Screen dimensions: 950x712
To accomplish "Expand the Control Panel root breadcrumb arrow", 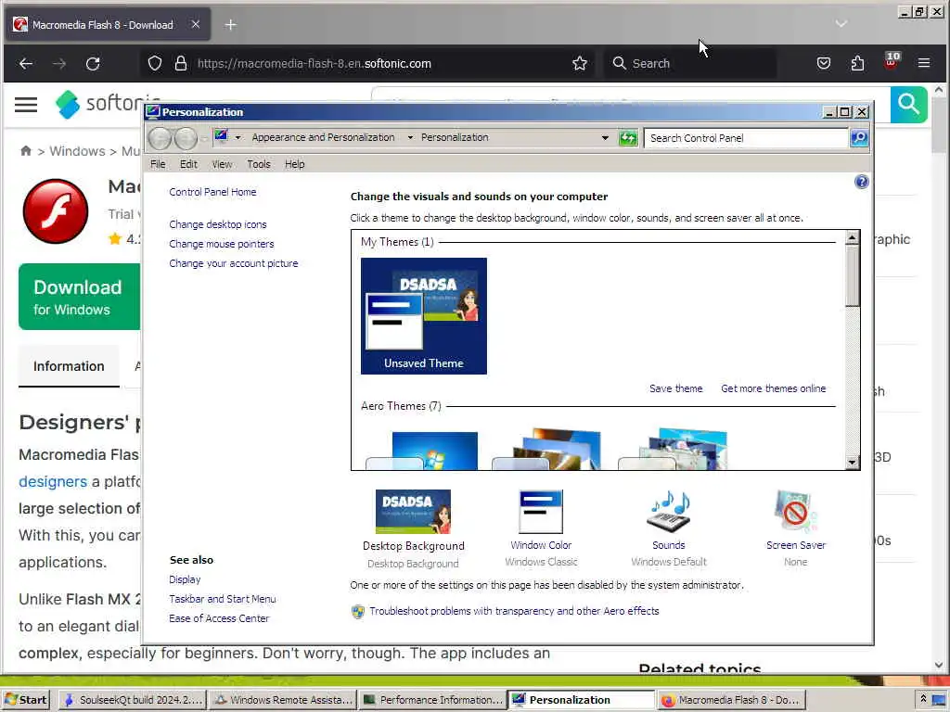I will click(x=238, y=138).
